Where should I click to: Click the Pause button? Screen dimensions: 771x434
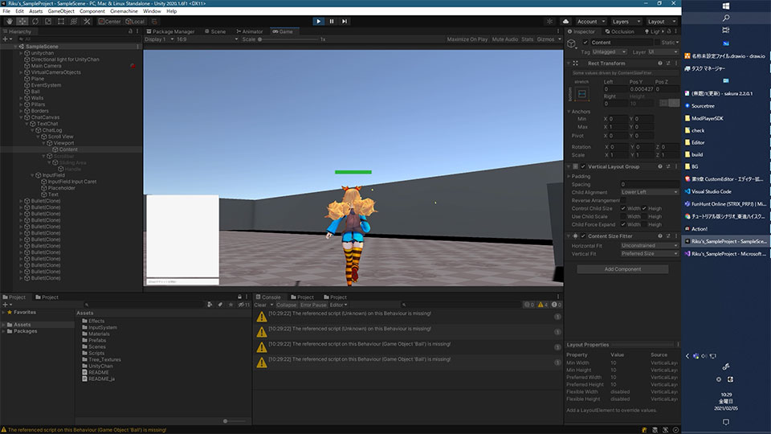[332, 21]
